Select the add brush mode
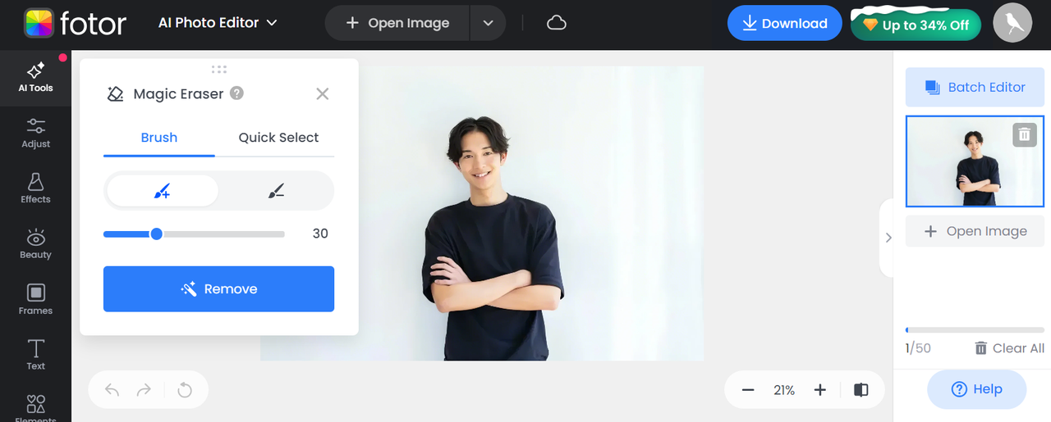The image size is (1051, 422). 163,191
